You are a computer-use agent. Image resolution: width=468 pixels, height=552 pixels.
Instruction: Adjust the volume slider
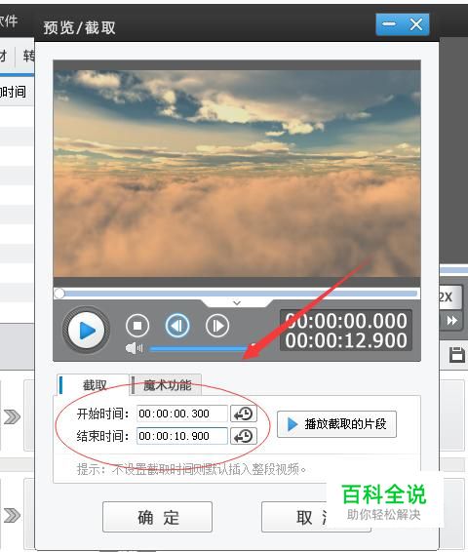point(203,349)
